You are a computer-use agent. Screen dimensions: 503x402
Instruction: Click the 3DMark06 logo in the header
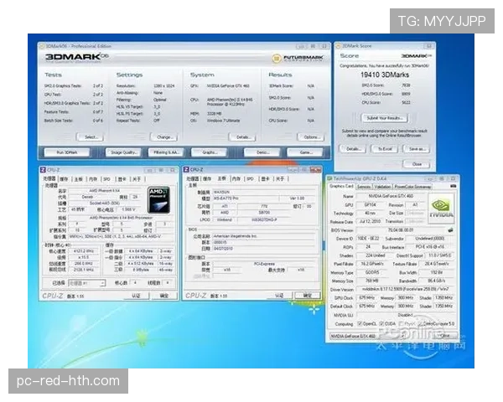[x=77, y=57]
